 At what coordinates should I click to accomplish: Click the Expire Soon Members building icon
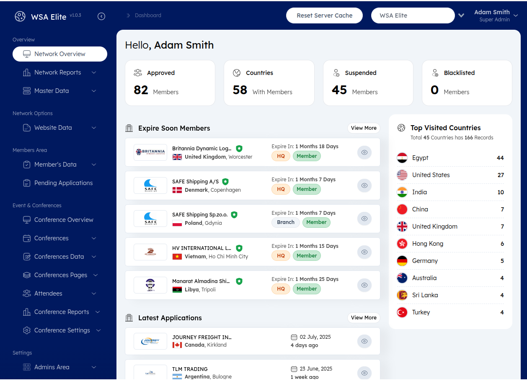129,128
